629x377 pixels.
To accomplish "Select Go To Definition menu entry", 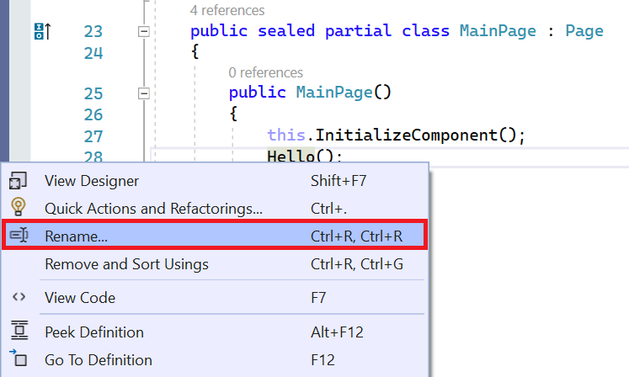I will pos(215,360).
